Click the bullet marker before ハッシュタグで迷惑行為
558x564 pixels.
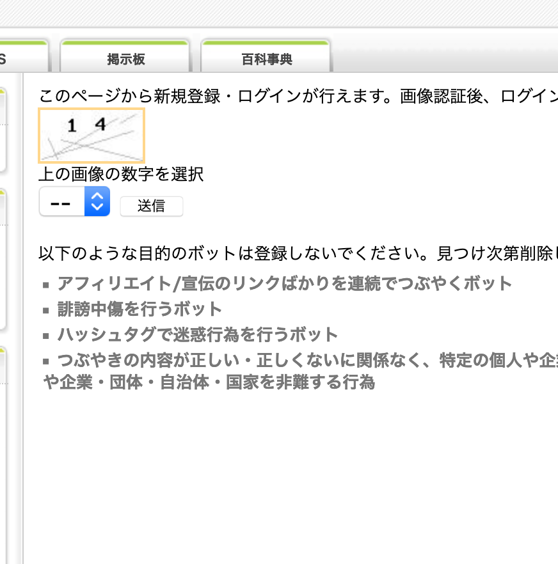[x=46, y=336]
